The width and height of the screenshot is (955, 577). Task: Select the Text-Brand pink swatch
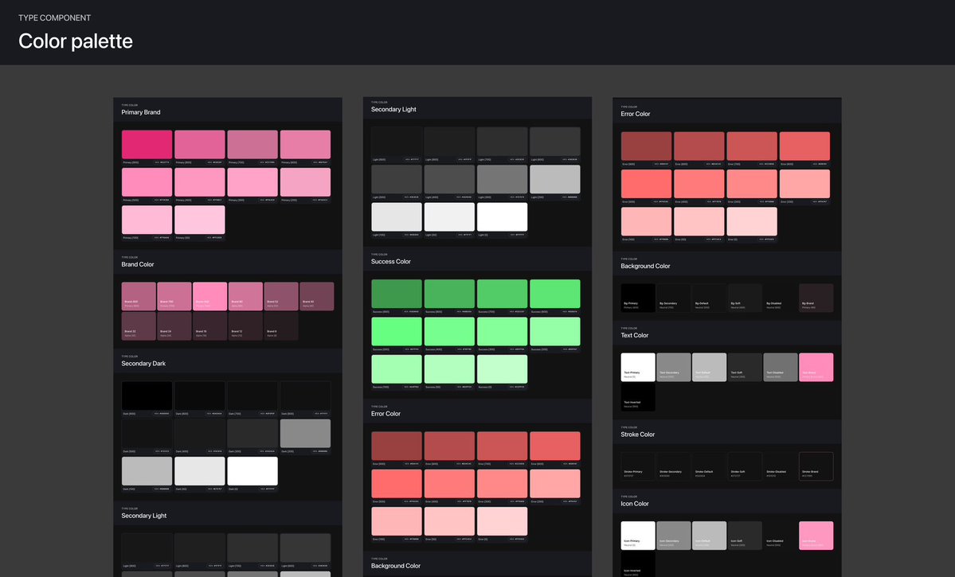(816, 368)
